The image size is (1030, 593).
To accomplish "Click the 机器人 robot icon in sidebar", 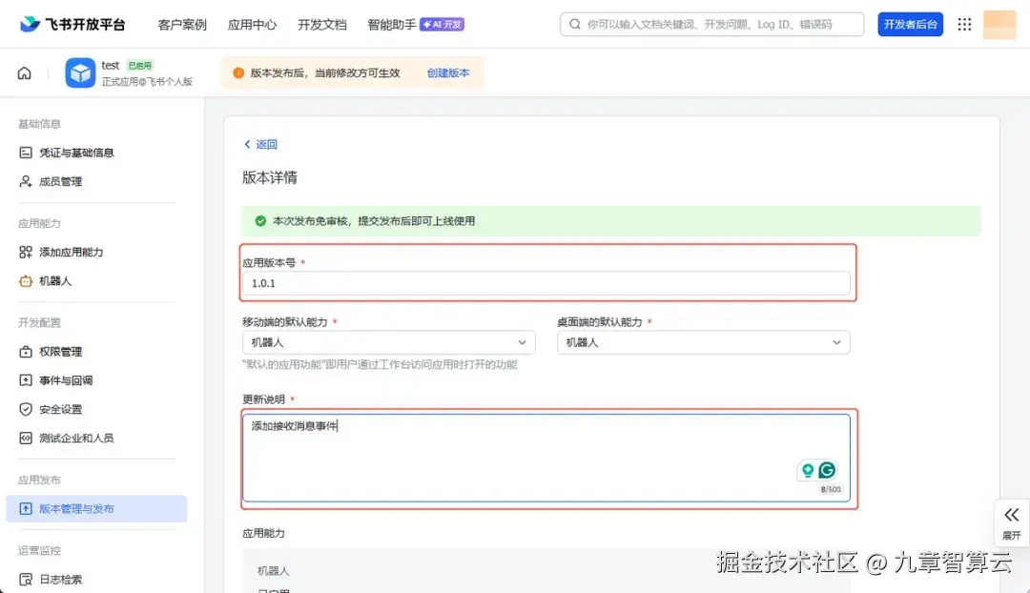I will click(26, 281).
